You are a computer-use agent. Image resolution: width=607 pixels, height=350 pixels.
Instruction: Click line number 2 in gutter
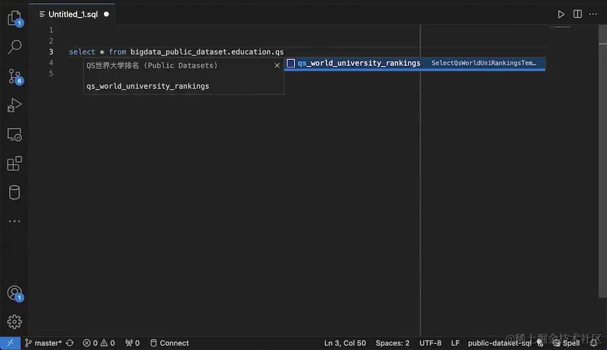pos(51,41)
